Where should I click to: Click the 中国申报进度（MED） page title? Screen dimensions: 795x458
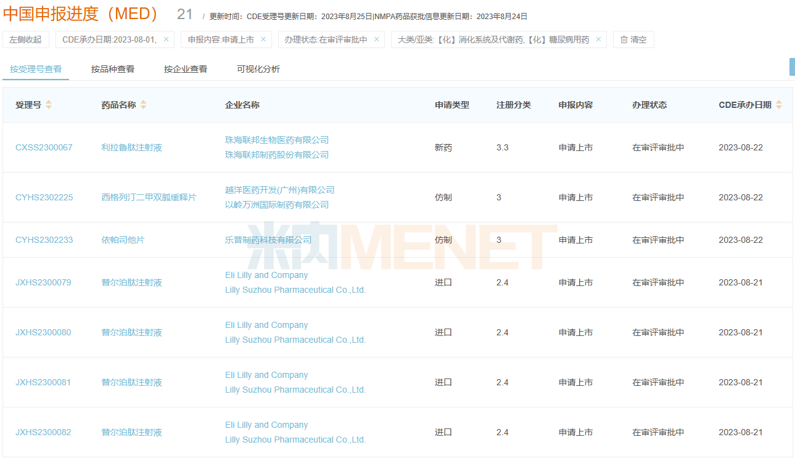[81, 14]
